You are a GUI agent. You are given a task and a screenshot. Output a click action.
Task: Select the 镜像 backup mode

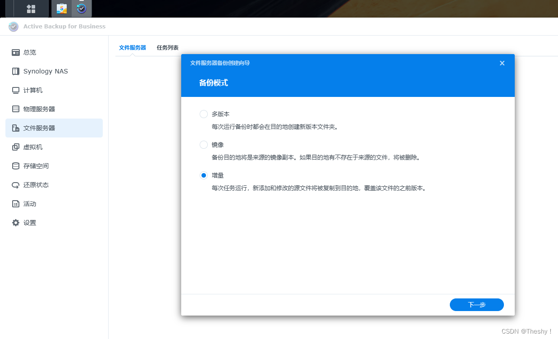pyautogui.click(x=203, y=145)
